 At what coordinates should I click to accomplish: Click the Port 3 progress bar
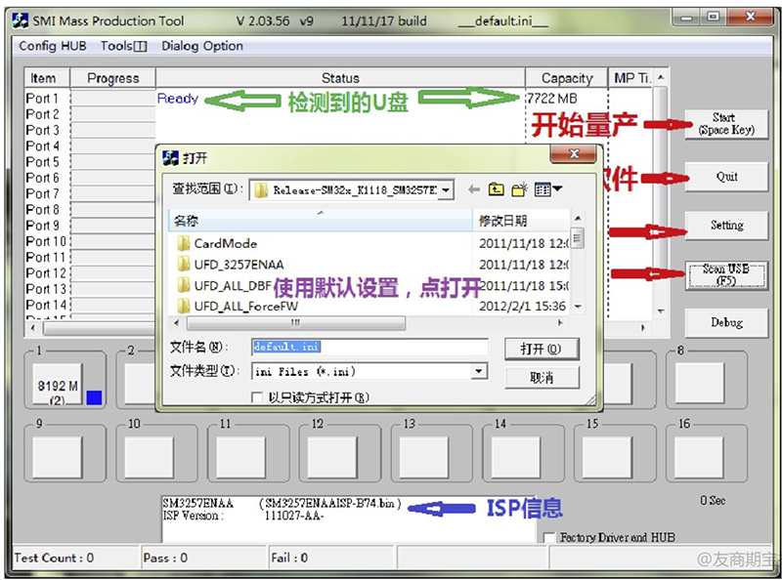(113, 130)
